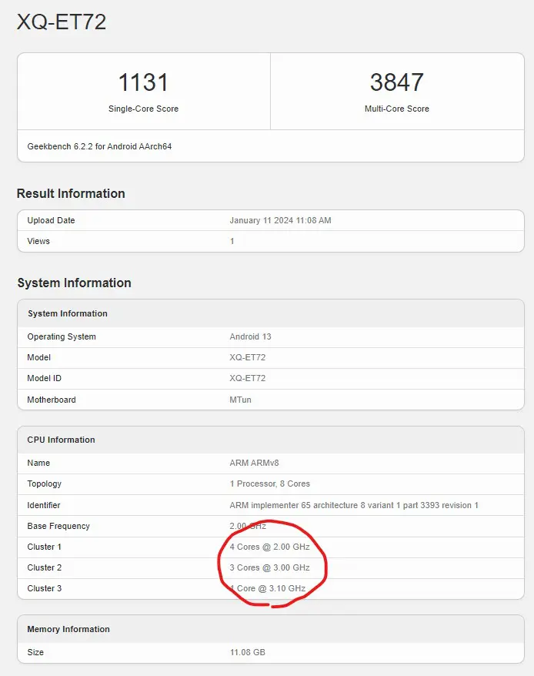The width and height of the screenshot is (534, 676).
Task: Select the MTun motherboard value
Action: point(240,400)
